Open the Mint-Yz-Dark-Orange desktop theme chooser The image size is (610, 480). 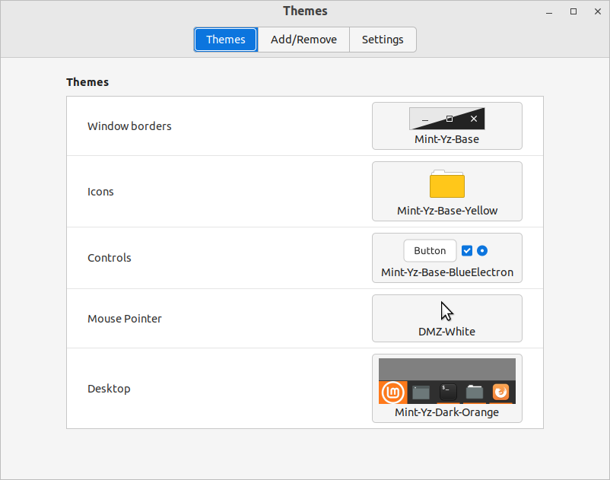click(447, 388)
